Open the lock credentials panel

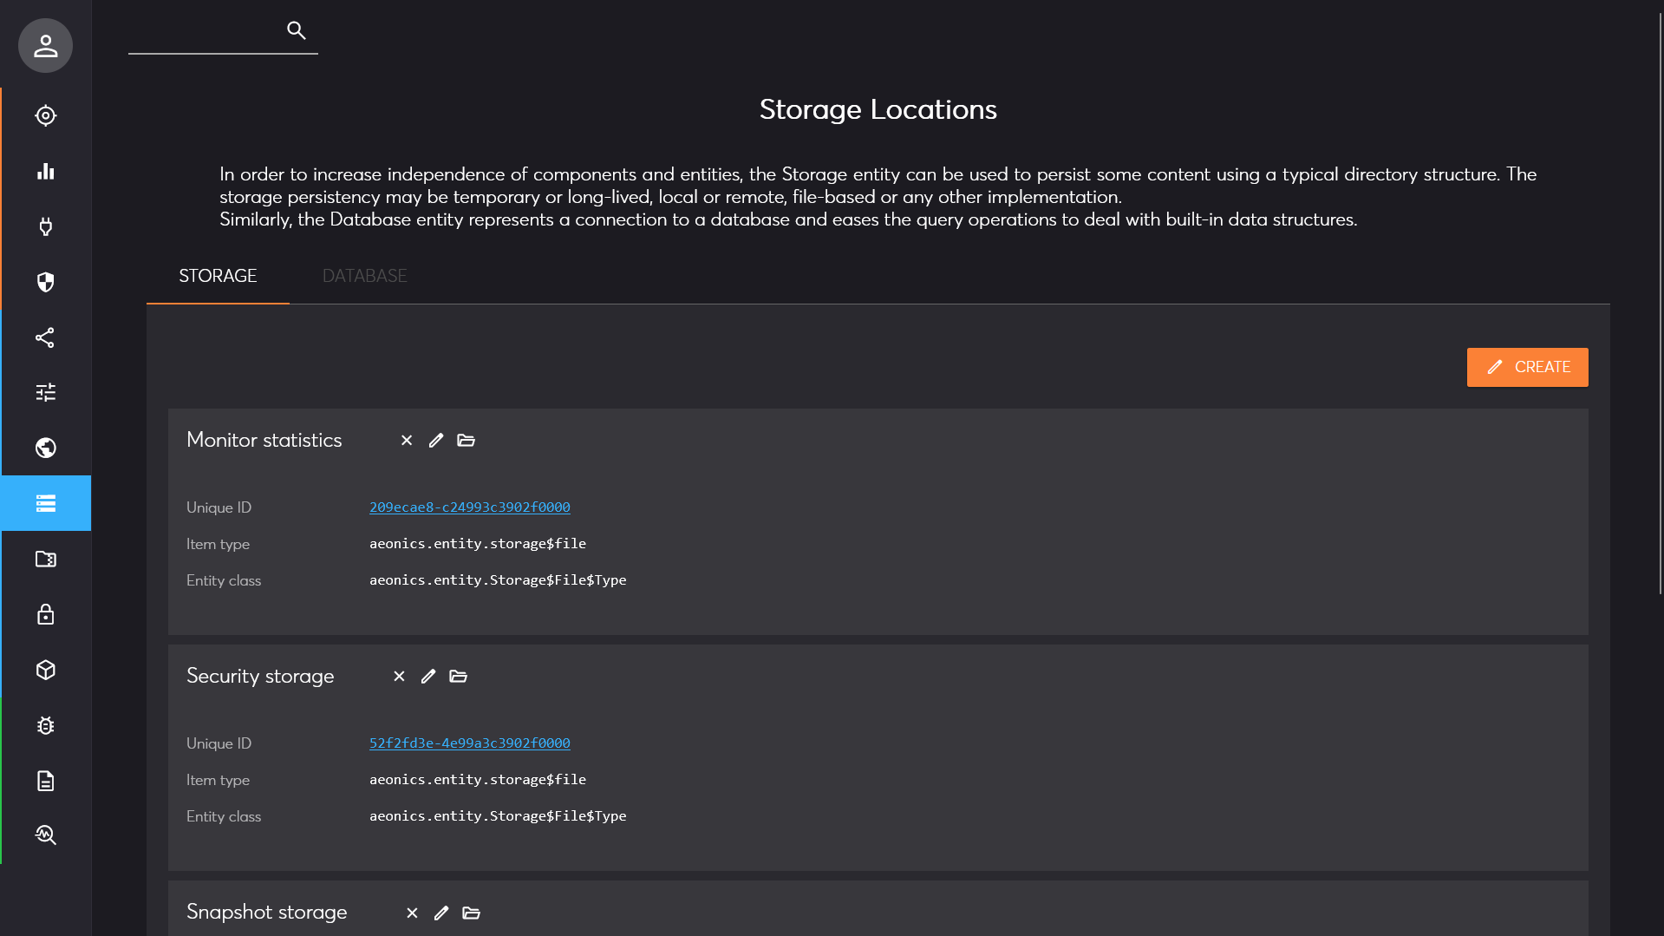point(45,614)
